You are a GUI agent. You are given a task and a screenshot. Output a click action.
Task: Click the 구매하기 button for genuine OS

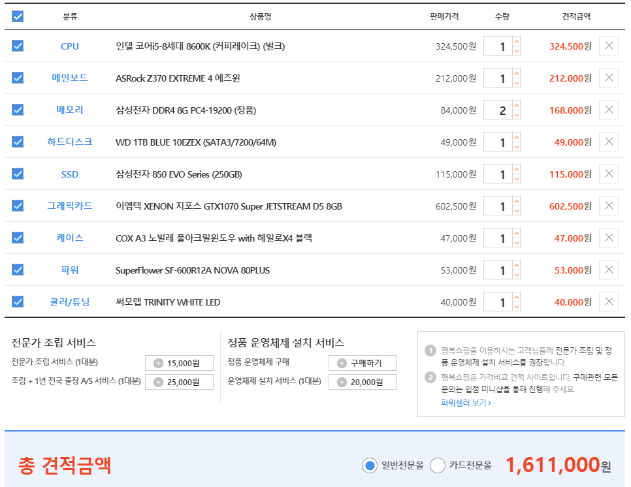click(x=363, y=363)
